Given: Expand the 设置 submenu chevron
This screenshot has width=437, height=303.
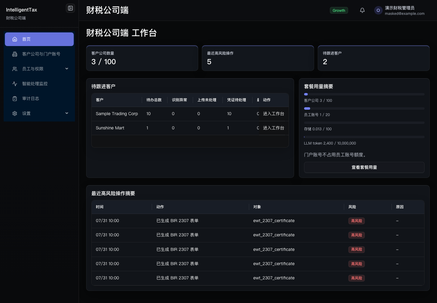Looking at the screenshot, I should pyautogui.click(x=67, y=113).
